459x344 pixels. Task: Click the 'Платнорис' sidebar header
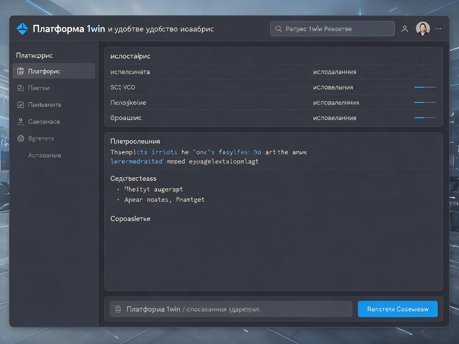(34, 56)
